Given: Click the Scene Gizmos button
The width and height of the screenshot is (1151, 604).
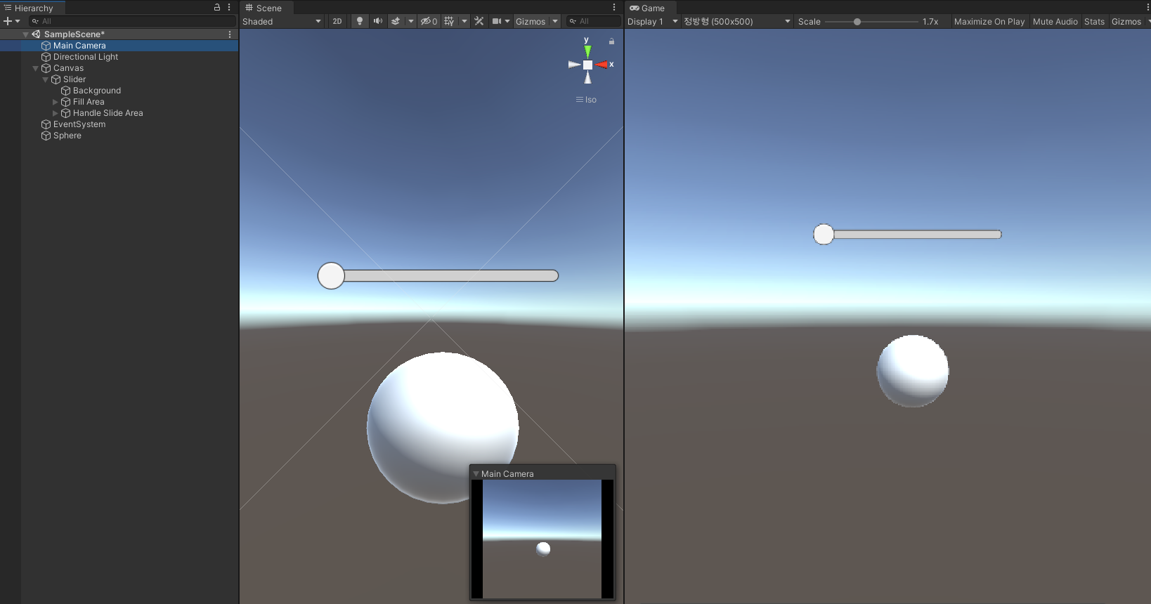Looking at the screenshot, I should pyautogui.click(x=531, y=21).
